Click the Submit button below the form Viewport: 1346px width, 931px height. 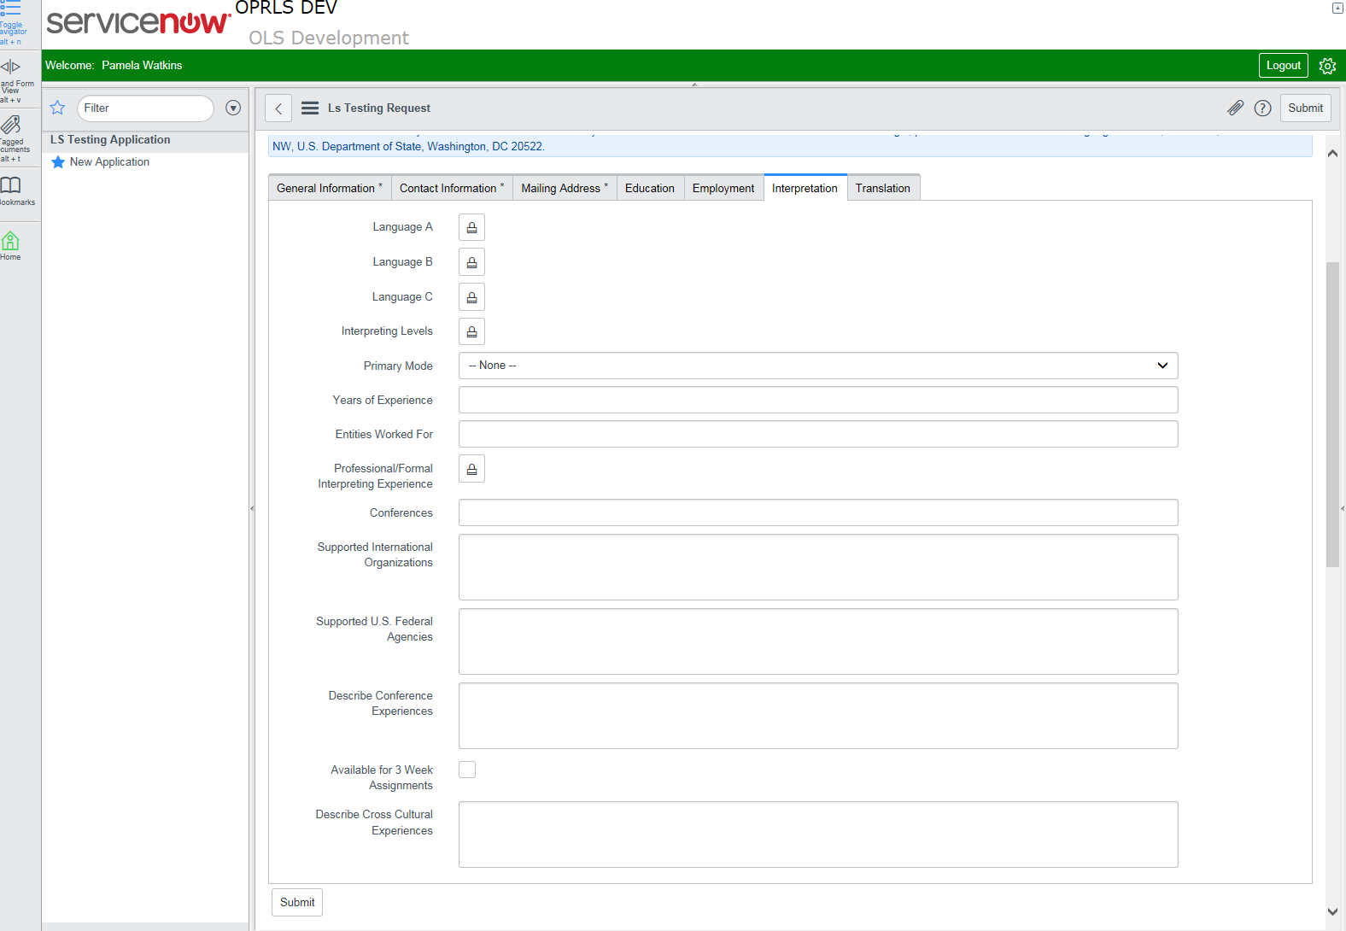297,903
